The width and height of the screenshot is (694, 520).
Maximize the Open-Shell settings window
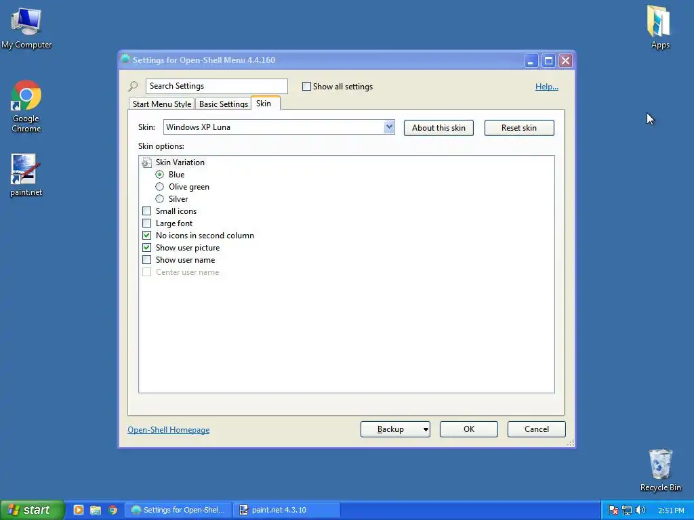pos(548,60)
